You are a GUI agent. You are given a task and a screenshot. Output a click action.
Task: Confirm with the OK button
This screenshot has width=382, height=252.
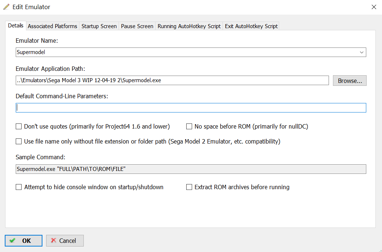pyautogui.click(x=24, y=241)
